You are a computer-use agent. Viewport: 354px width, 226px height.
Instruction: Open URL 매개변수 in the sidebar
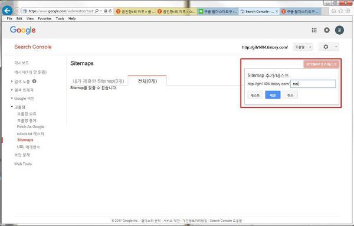[28, 147]
